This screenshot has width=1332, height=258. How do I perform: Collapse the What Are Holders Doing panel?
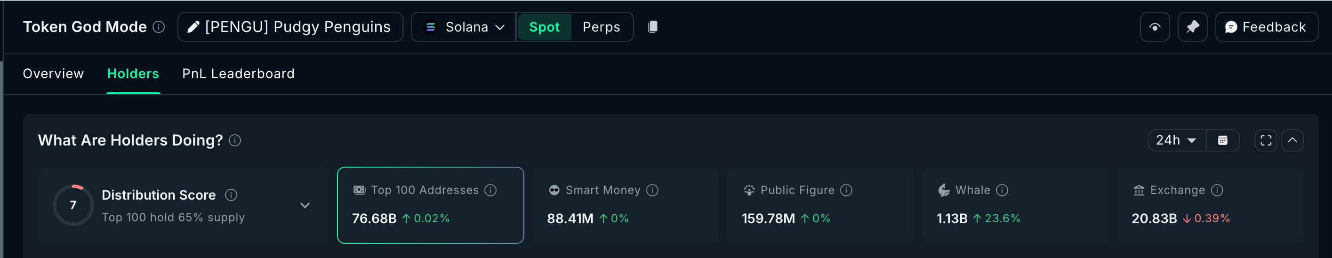(x=1292, y=140)
